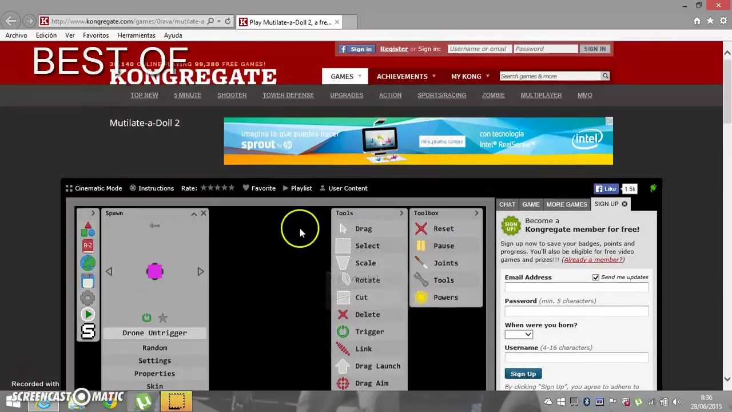732x412 pixels.
Task: Open the MY KONG dropdown menu
Action: pos(470,76)
